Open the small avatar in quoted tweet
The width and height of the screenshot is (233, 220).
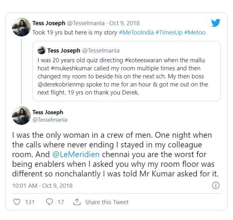(42, 51)
